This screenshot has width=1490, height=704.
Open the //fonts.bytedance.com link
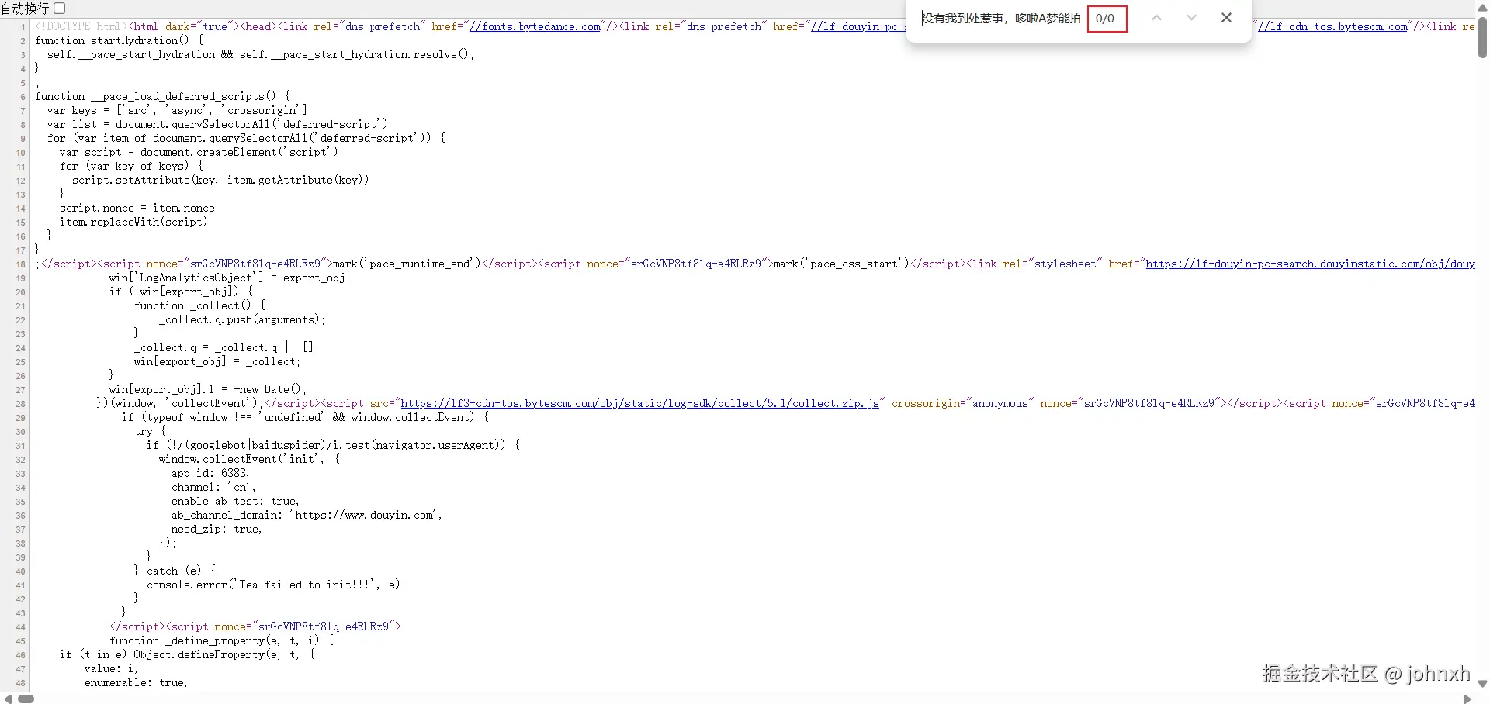click(x=535, y=26)
